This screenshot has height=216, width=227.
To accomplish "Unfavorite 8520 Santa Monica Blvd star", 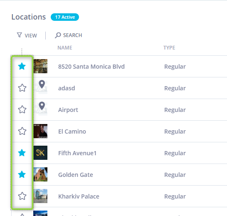I will (22, 66).
